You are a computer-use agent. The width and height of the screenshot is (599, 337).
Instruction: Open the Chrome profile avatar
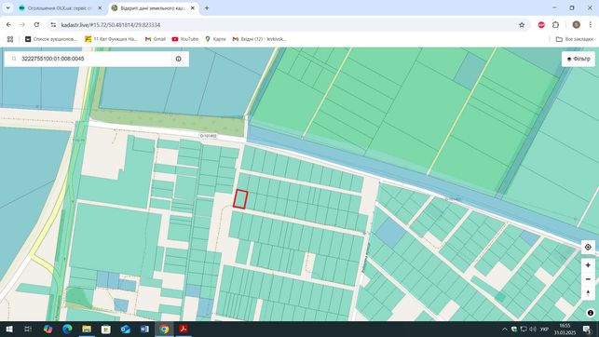click(x=576, y=25)
